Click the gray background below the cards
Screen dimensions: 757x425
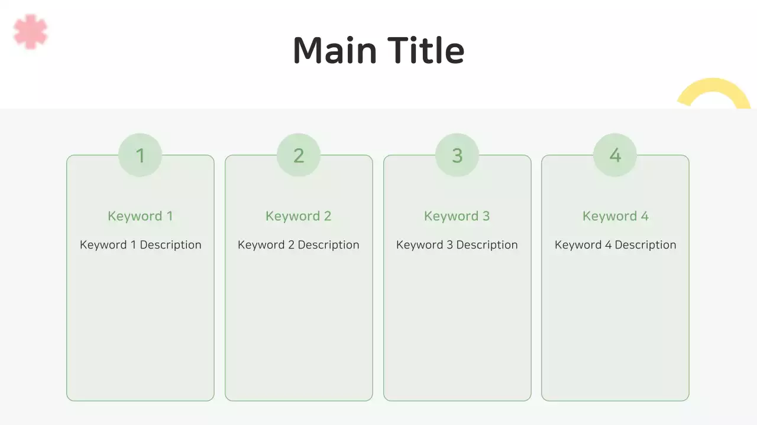click(378, 413)
